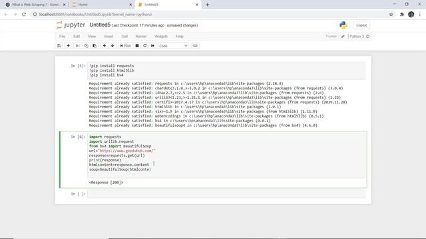Open the Edit menu
The image size is (426, 239).
(x=77, y=37)
